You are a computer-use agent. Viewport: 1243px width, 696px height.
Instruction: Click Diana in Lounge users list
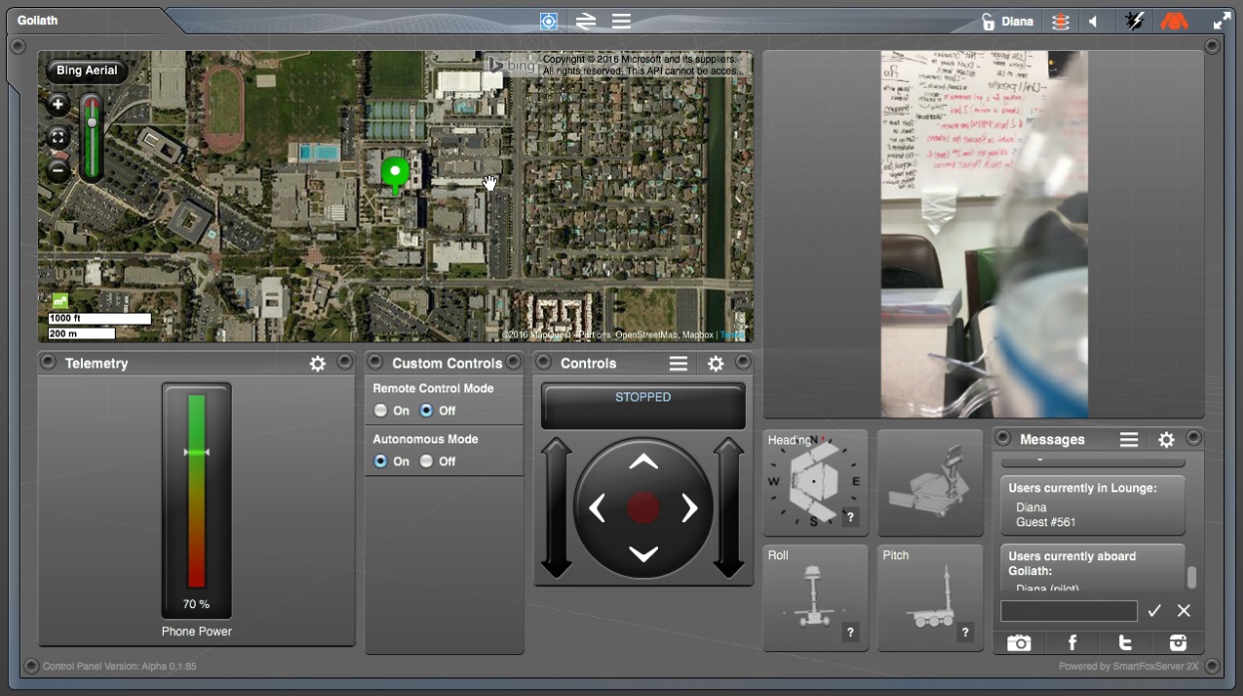(1031, 507)
